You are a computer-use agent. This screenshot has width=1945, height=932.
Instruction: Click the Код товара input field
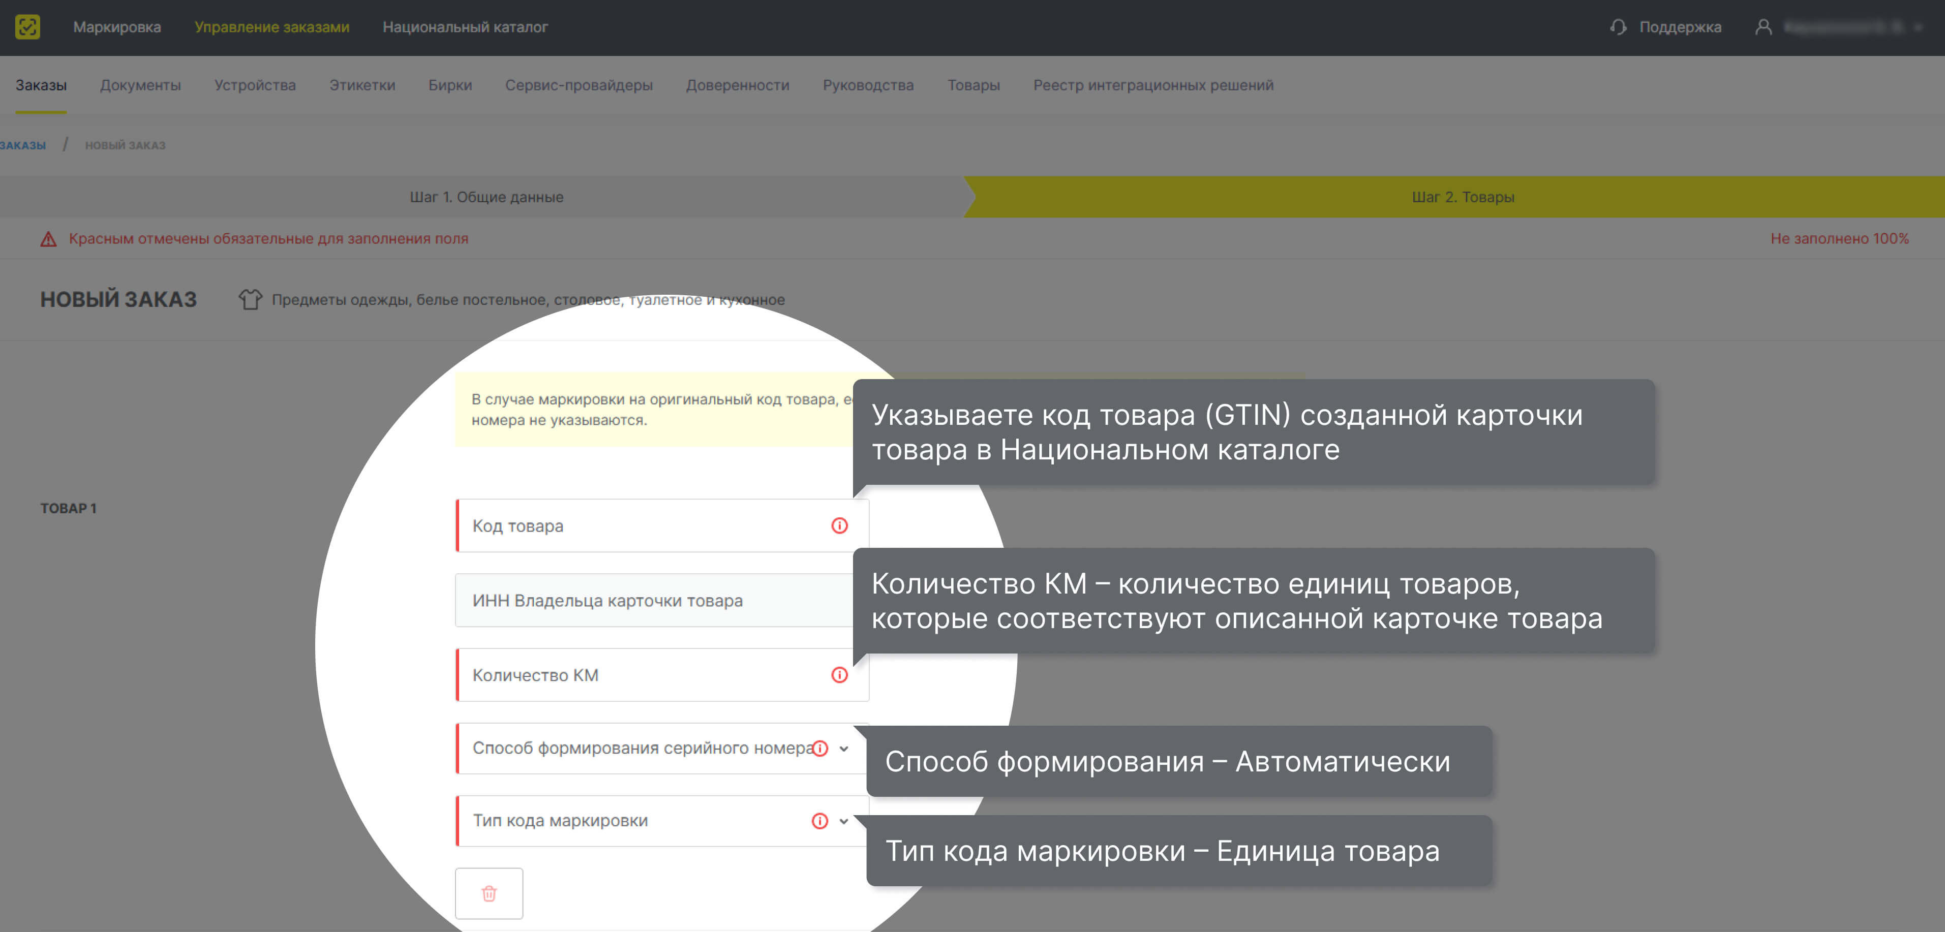[x=642, y=526]
